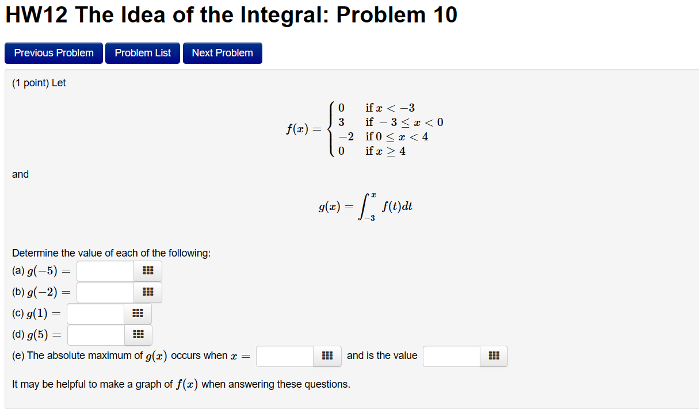
Task: Open the equation editor for g(-2)
Action: tap(148, 292)
